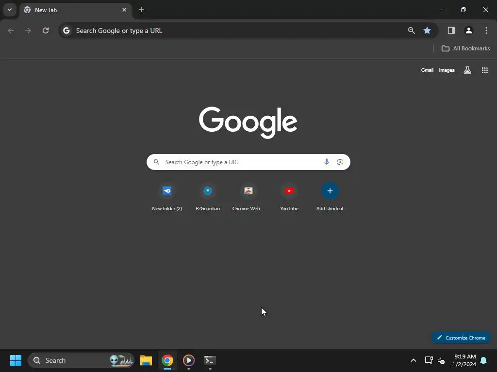
Task: Open the Windows Start menu
Action: click(x=16, y=360)
